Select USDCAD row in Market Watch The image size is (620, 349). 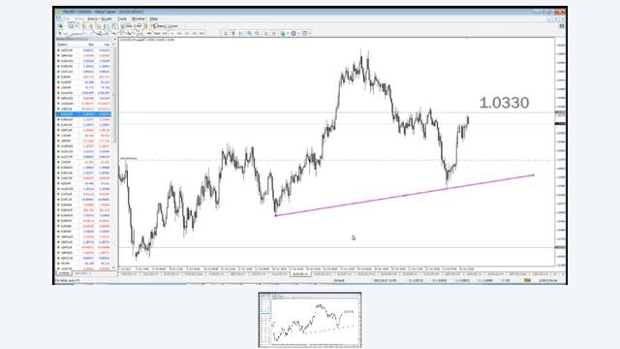click(x=84, y=72)
